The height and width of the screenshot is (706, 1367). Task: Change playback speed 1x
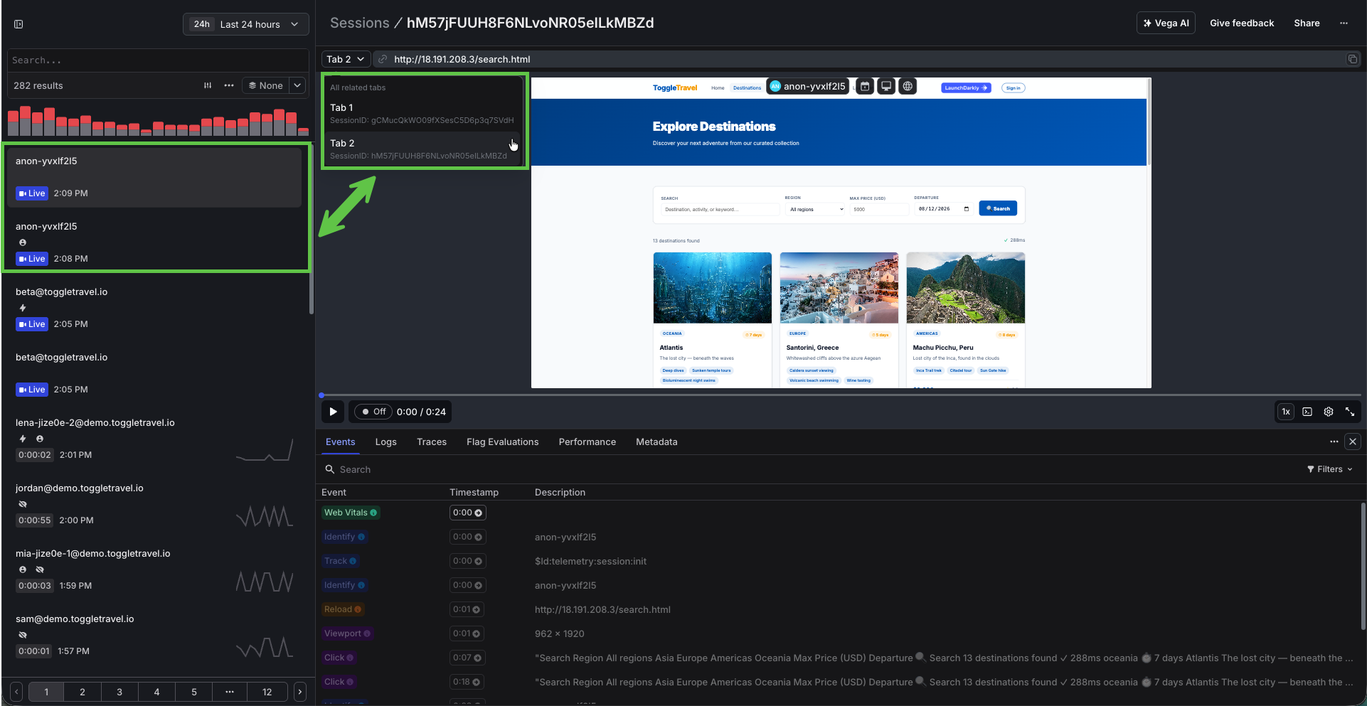click(1286, 412)
